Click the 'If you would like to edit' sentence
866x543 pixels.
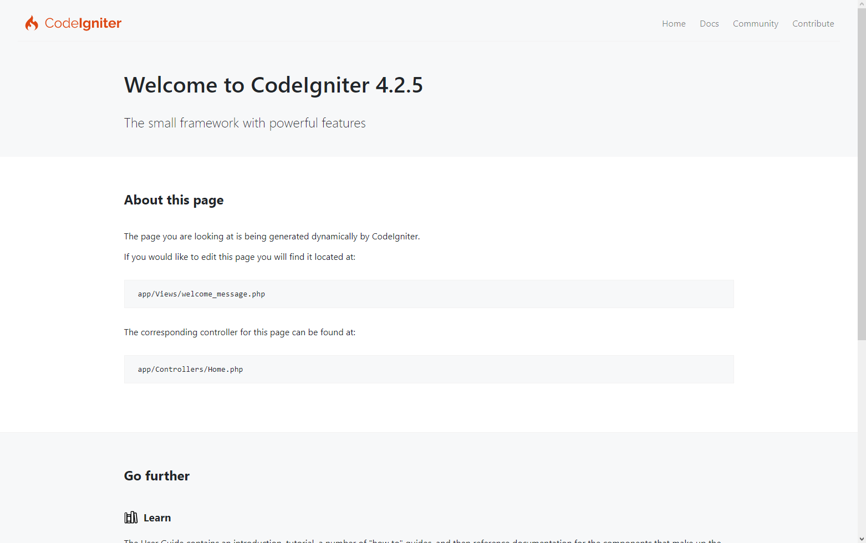click(240, 257)
